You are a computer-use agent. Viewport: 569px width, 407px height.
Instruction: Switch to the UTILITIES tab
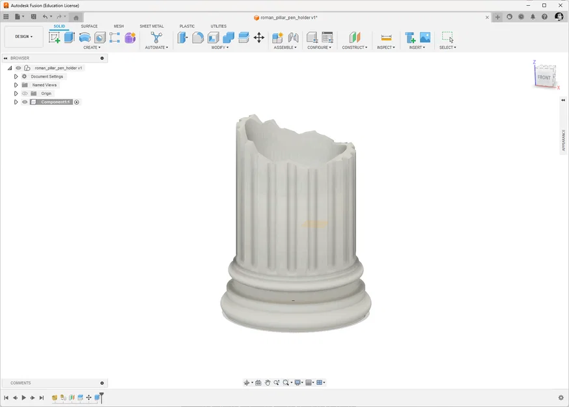(219, 26)
